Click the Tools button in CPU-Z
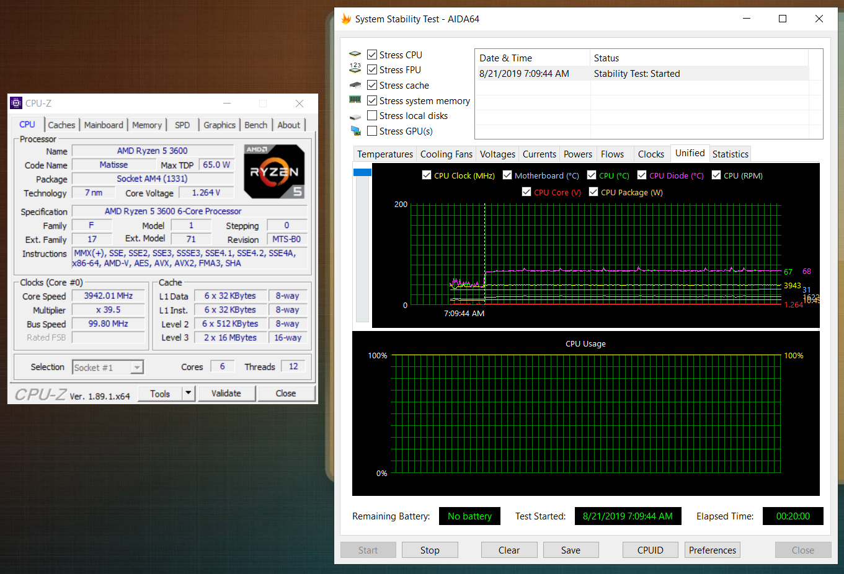Image resolution: width=844 pixels, height=574 pixels. click(x=160, y=393)
